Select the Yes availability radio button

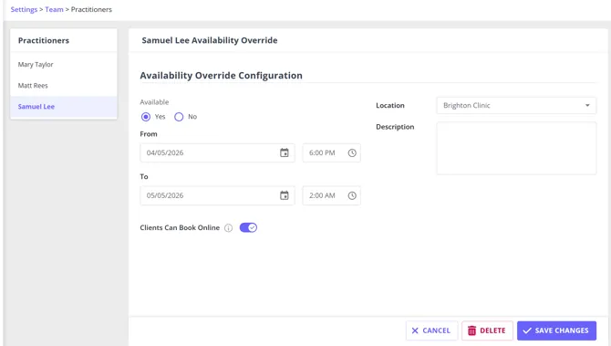(146, 117)
